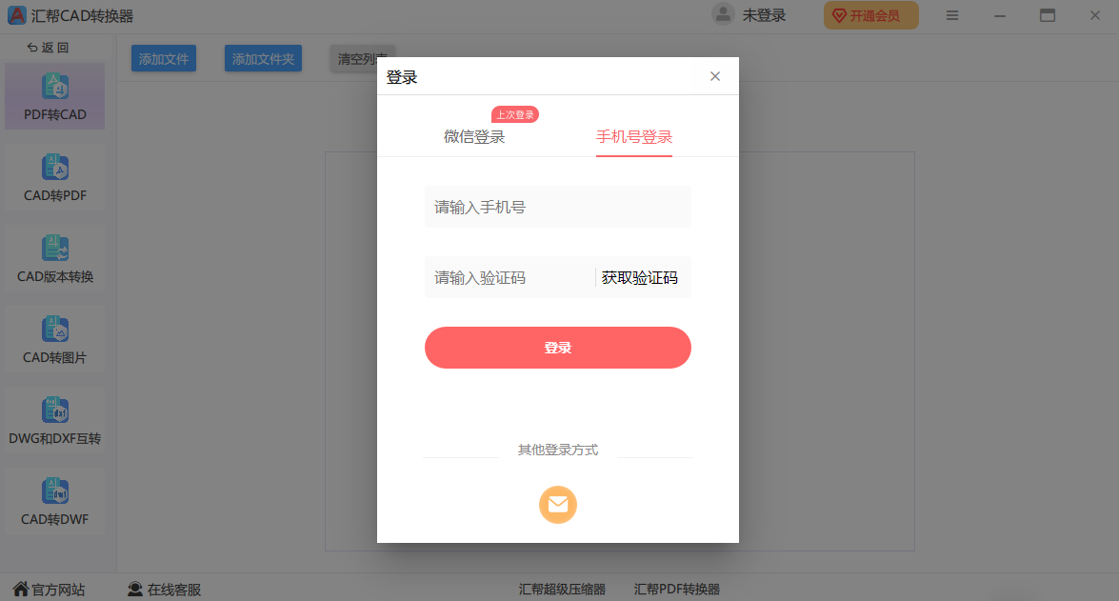
Task: Click the 未登录 account text
Action: tap(764, 15)
